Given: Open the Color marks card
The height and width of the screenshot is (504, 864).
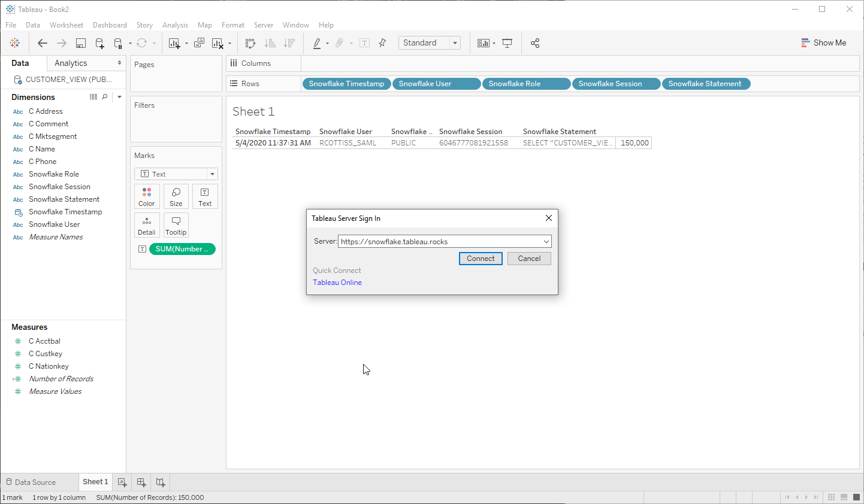Looking at the screenshot, I should 147,196.
